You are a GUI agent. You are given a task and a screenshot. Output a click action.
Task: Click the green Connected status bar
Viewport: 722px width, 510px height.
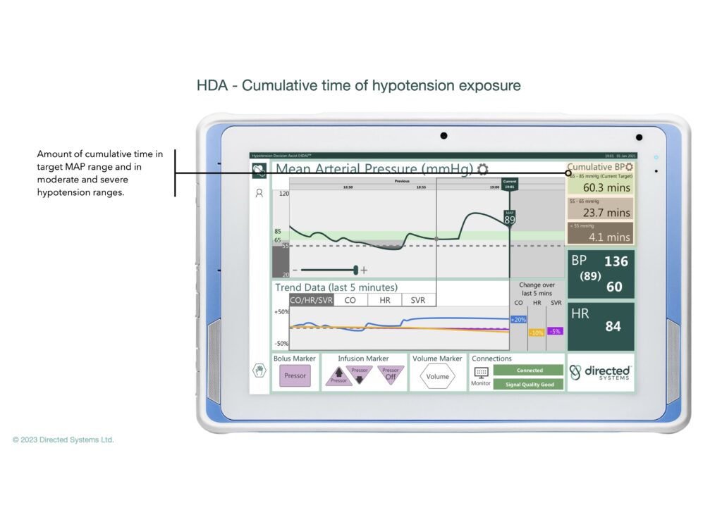pos(528,371)
